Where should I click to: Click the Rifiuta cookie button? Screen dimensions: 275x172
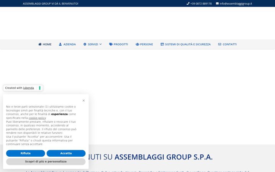pos(26,153)
